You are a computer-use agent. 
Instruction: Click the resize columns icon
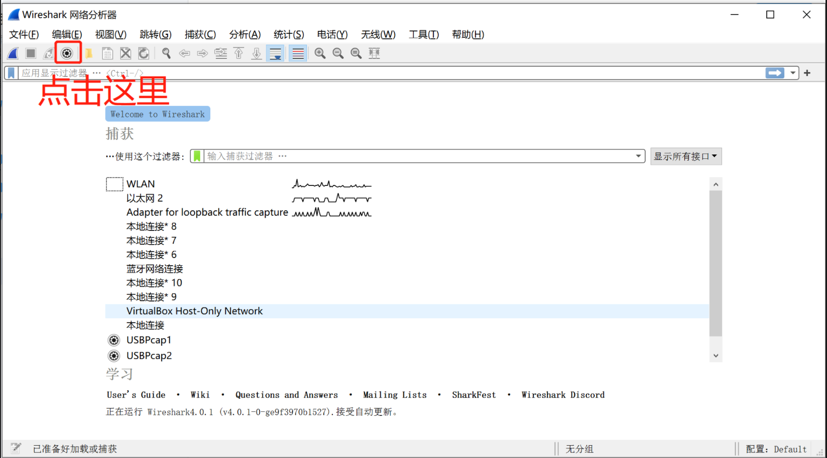375,53
